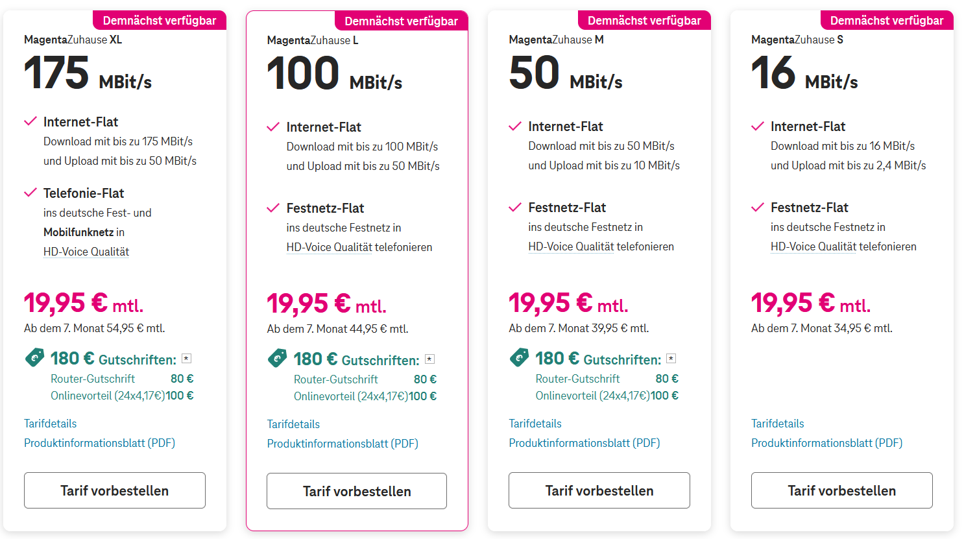
Task: Click Festnetz-Flat checkmark in MagentaZuhause S
Action: pyautogui.click(x=757, y=208)
